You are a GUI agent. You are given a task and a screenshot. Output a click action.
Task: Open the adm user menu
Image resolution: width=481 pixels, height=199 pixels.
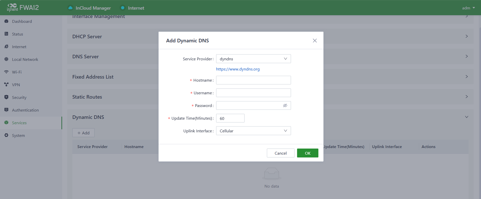[x=468, y=8]
